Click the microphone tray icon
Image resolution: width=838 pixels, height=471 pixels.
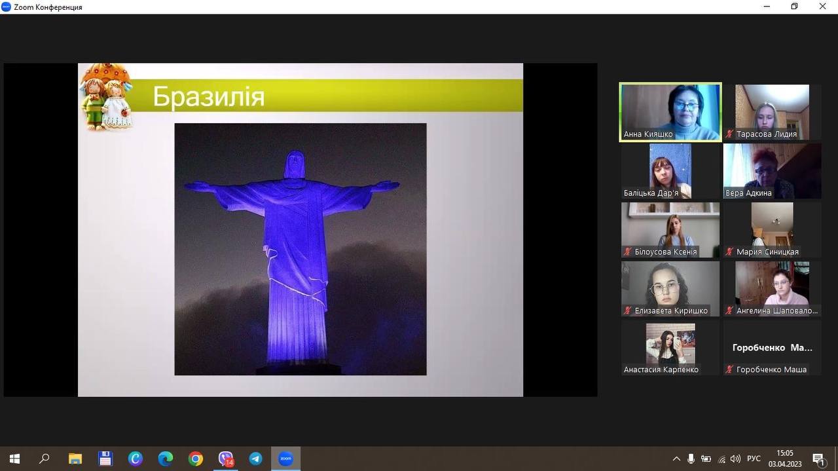691,459
